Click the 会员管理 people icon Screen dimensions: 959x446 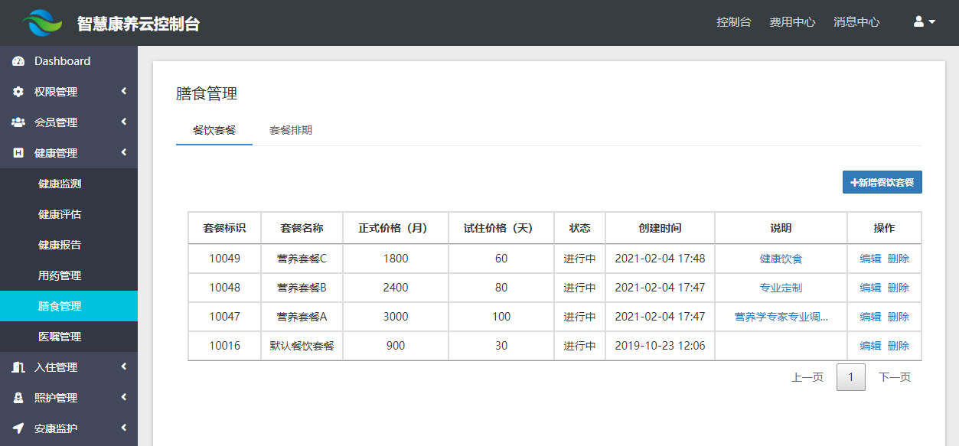(x=18, y=122)
